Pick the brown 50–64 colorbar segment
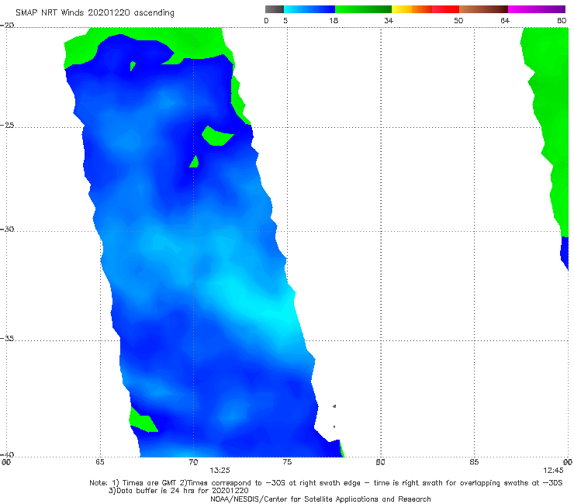This screenshot has height=504, width=574. [x=483, y=9]
